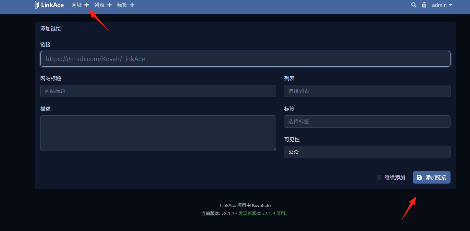Focus the 网站标题 input field
Screen dimensions: 470x231
point(158,91)
